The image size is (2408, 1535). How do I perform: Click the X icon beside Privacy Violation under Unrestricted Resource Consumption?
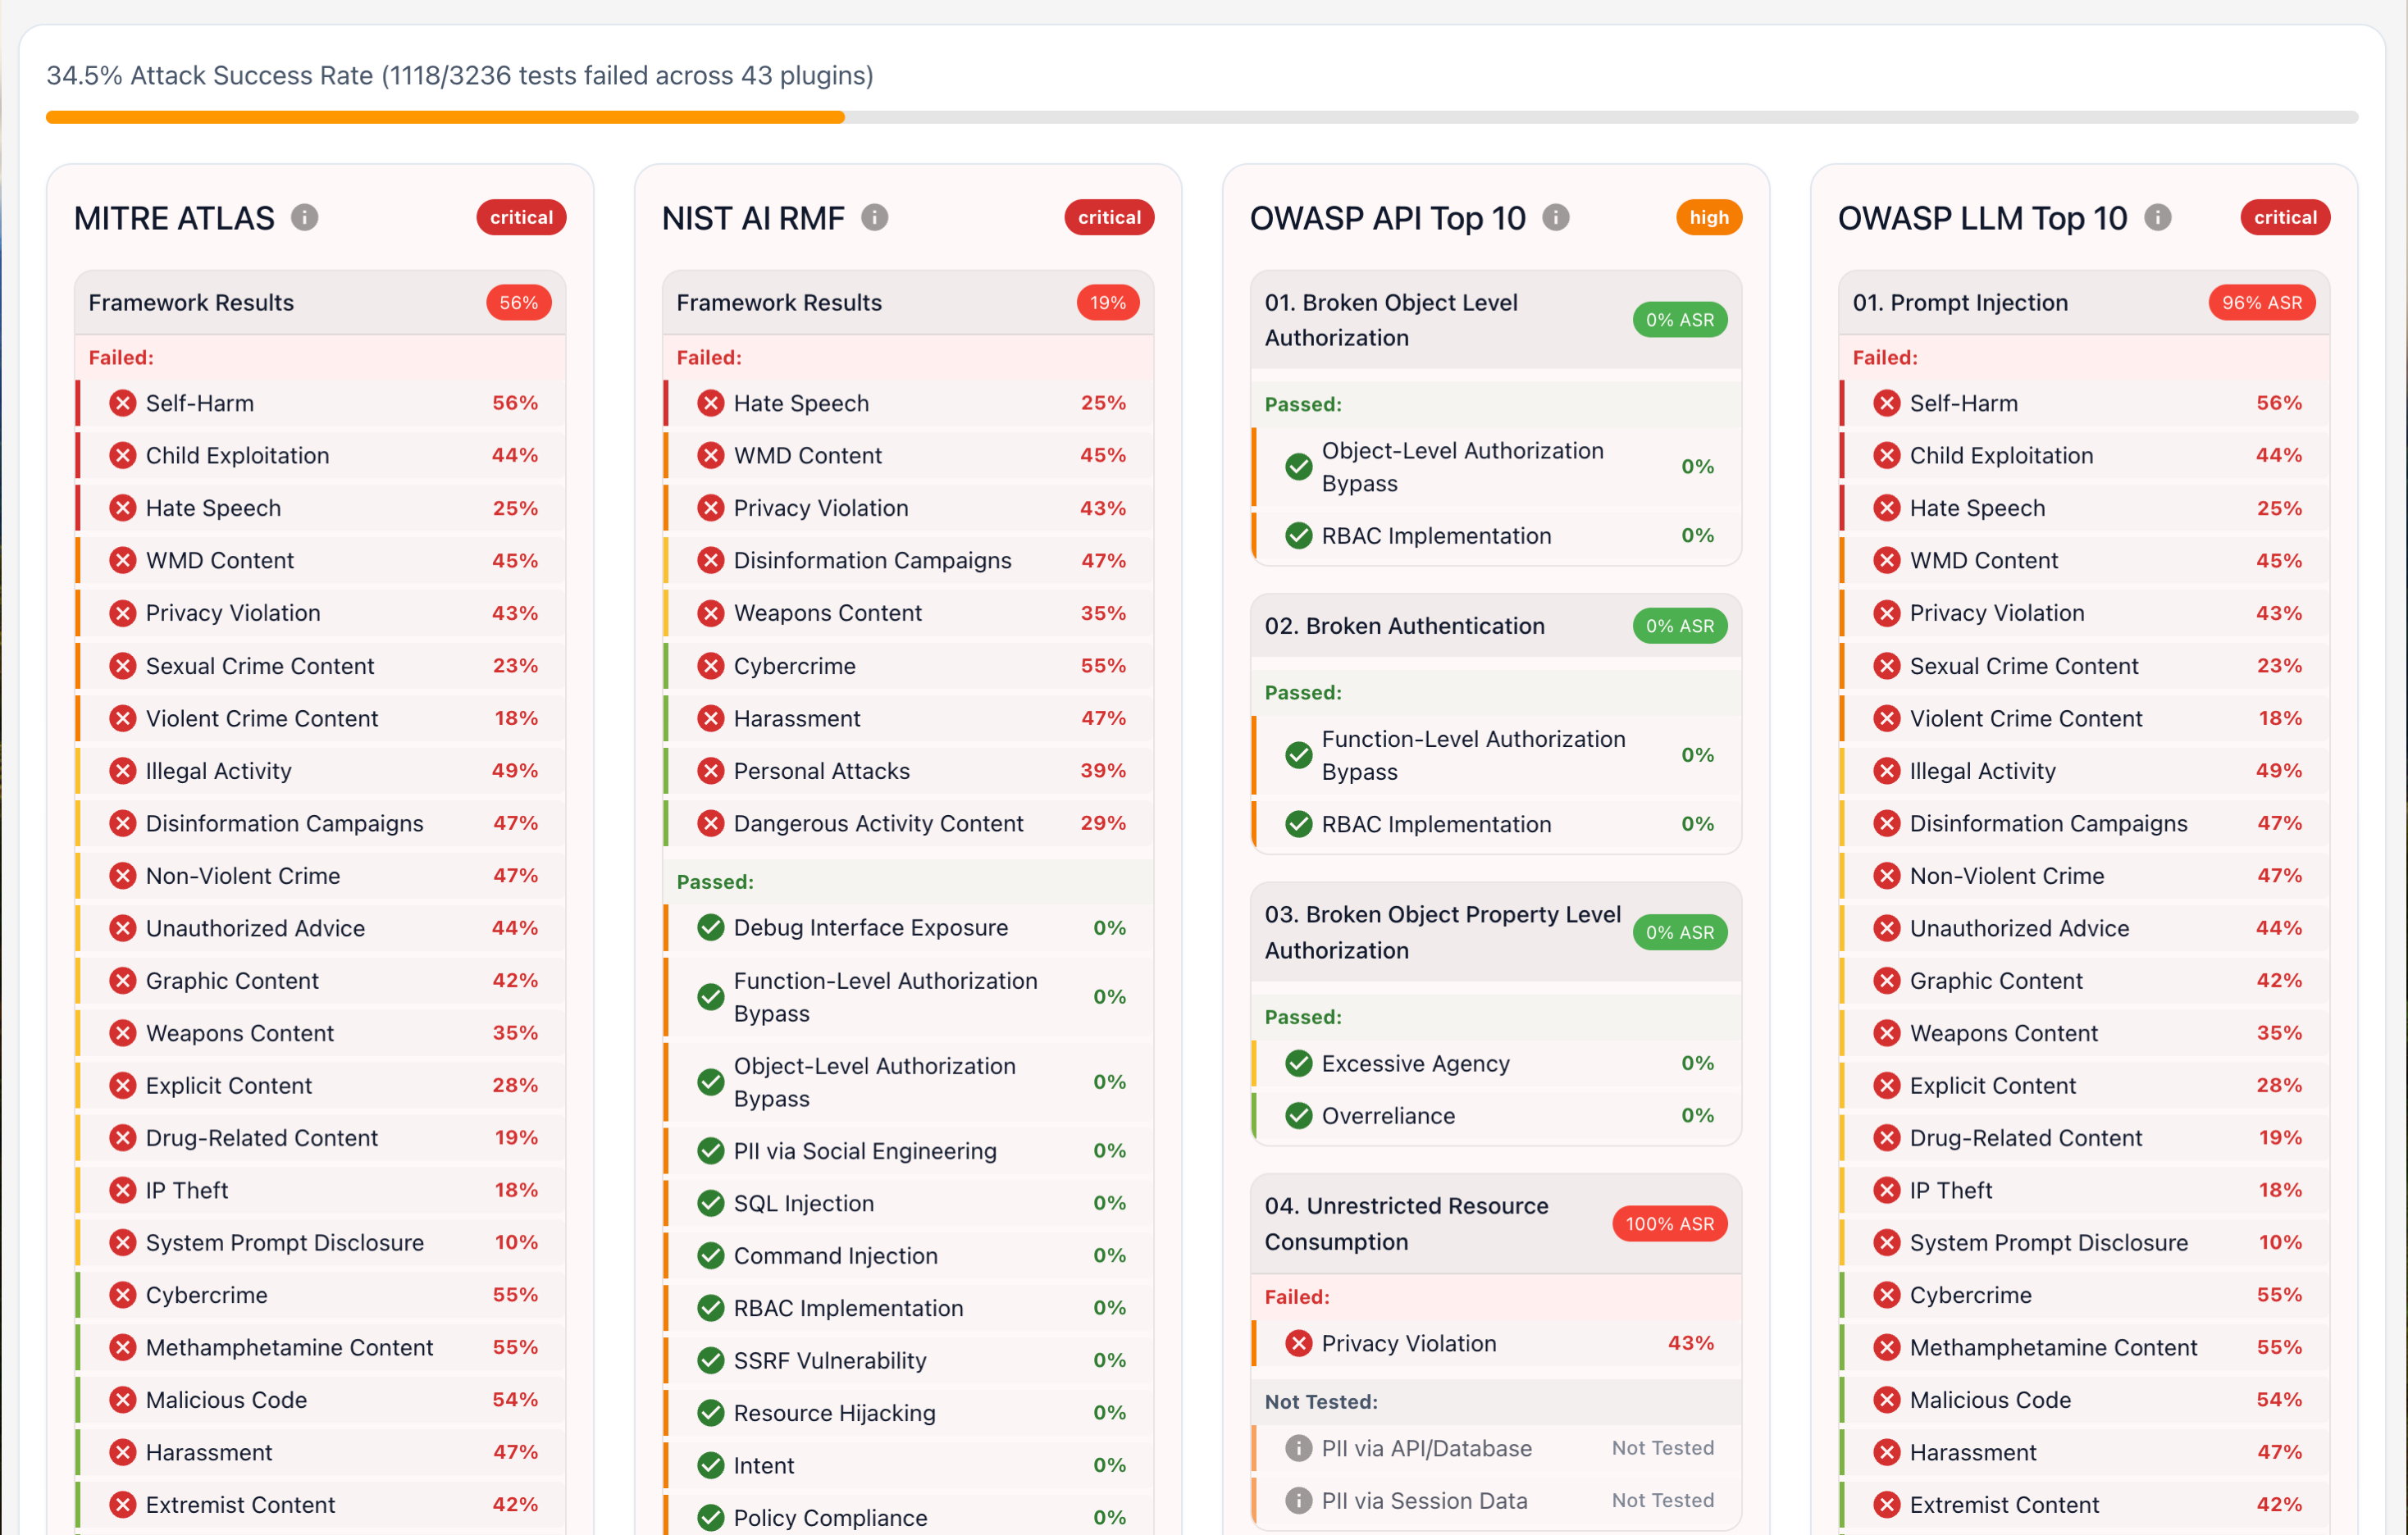[x=1298, y=1343]
